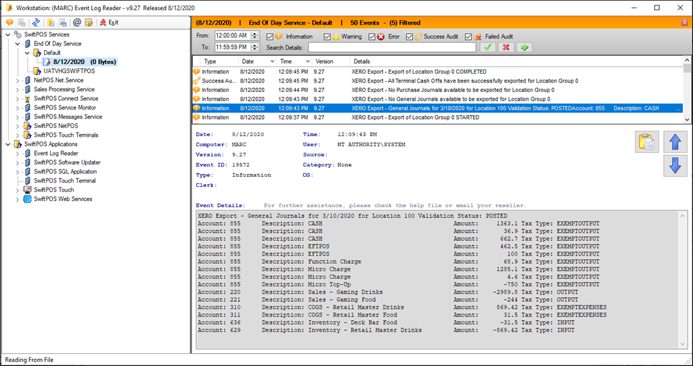Viewport: 693px width, 366px height.
Task: Click SwiftPOS Applications folder icon
Action: click(x=18, y=144)
